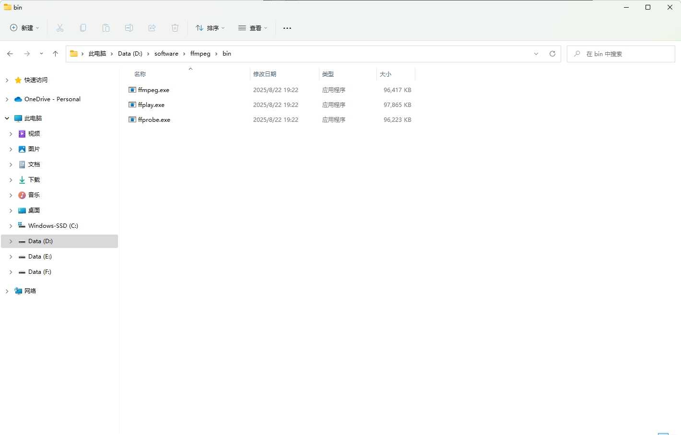Open the 查看 (View) dropdown menu
This screenshot has width=681, height=435.
[253, 28]
